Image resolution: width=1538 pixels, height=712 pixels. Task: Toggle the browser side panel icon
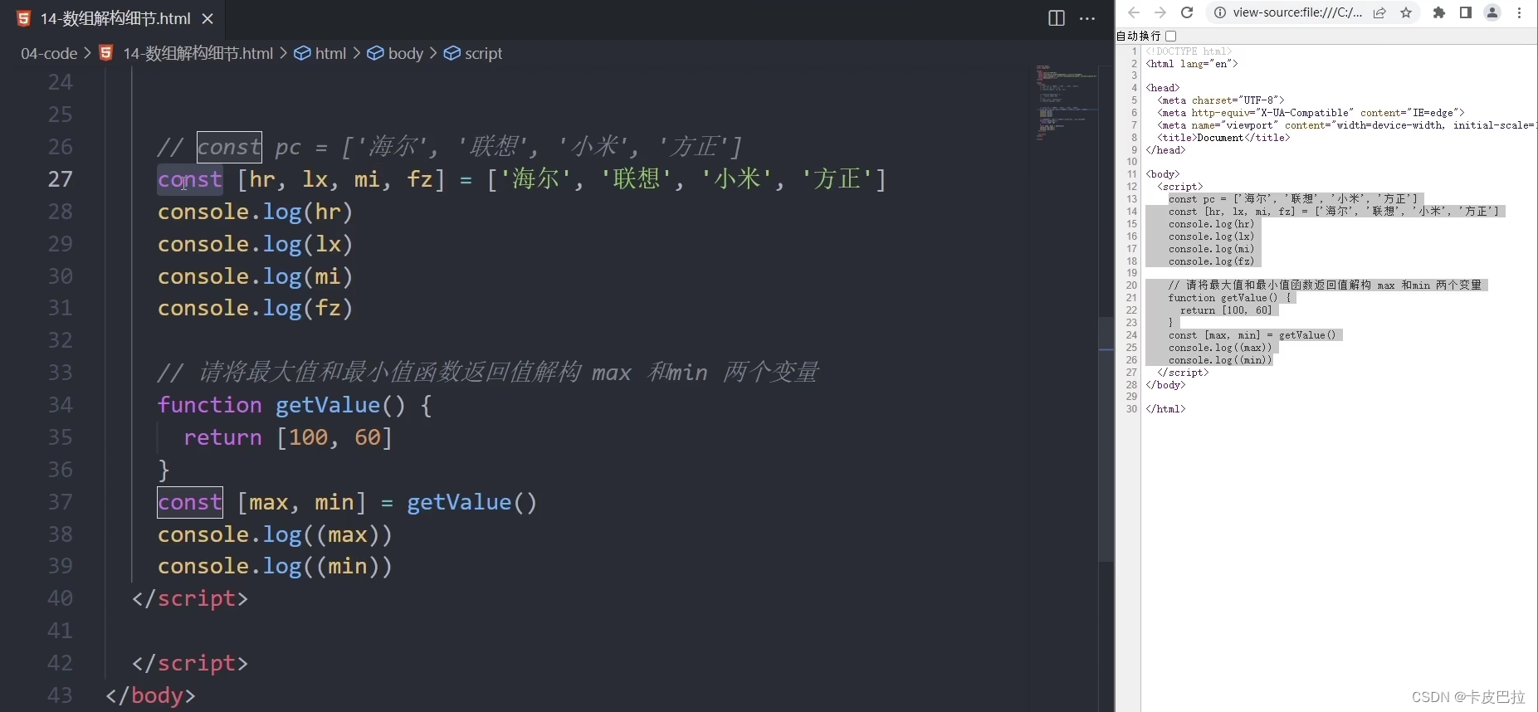click(1466, 12)
